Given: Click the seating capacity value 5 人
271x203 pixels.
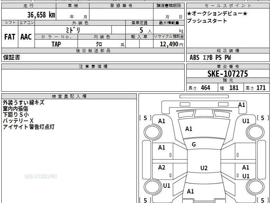Looking at the screenshot, I should tap(145, 30).
